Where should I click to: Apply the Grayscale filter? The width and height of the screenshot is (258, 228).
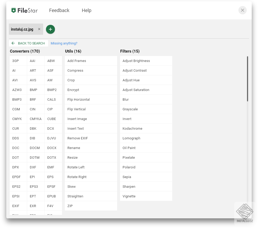[x=146, y=109]
